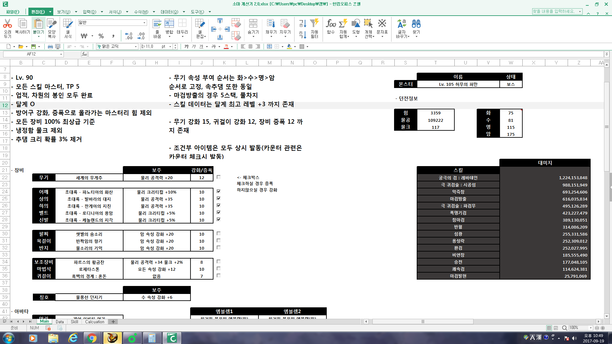Click the Cell Edit (셀 편집) icon
Image resolution: width=612 pixels, height=344 pixels.
click(200, 24)
